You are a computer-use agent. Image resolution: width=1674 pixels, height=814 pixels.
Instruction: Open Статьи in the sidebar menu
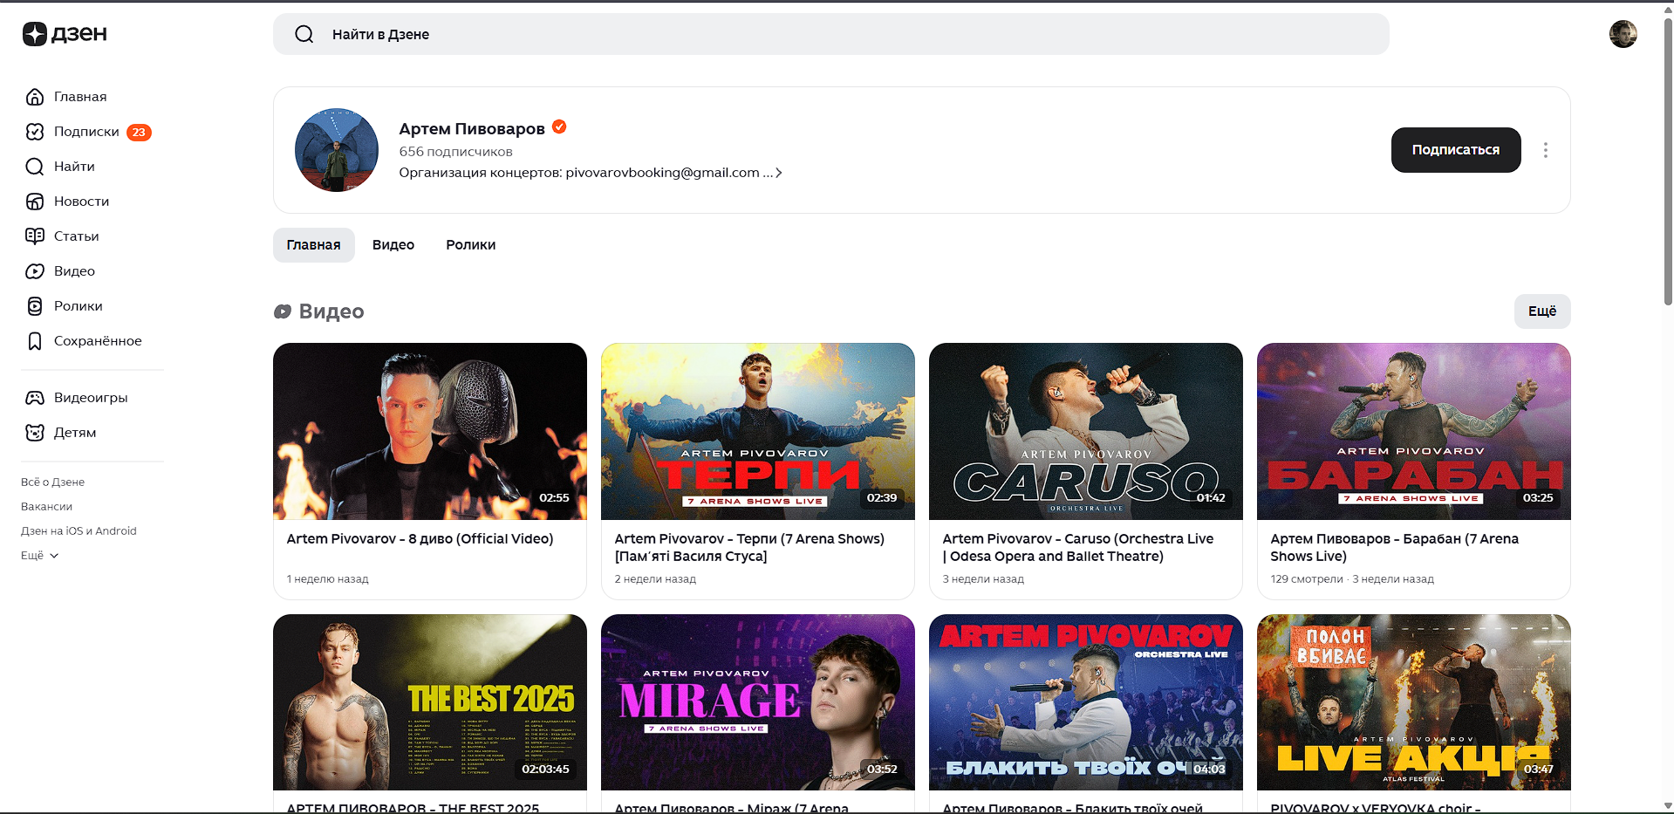coord(76,236)
